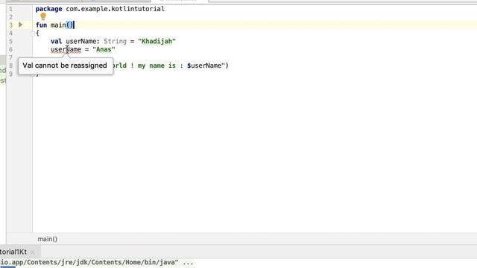Image resolution: width=477 pixels, height=268 pixels.
Task: Run main via green gutter arrow
Action: coord(20,25)
